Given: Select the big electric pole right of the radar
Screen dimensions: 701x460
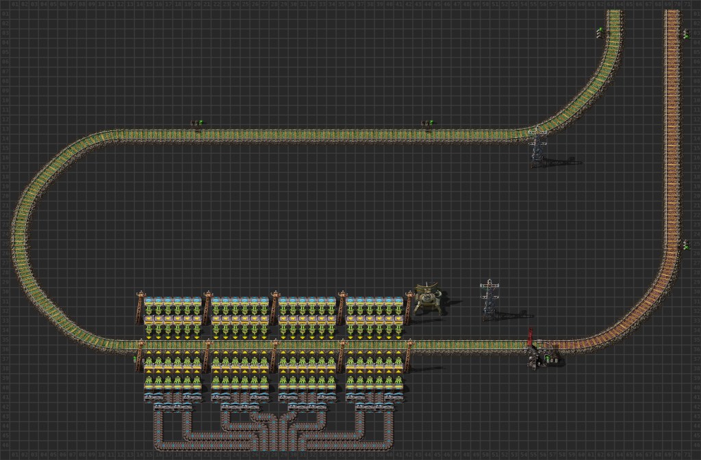Looking at the screenshot, I should 490,300.
